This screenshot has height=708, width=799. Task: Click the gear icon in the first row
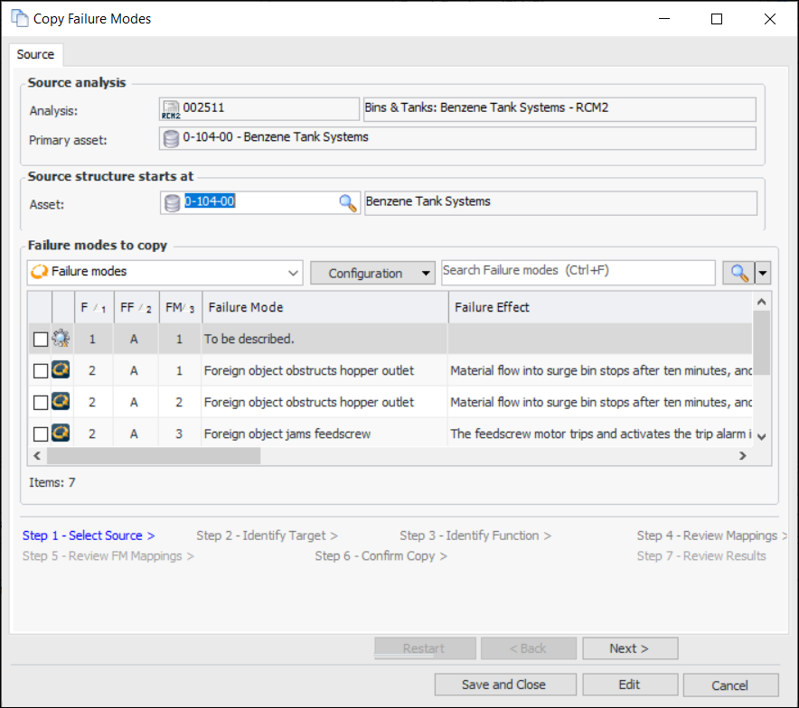[61, 340]
